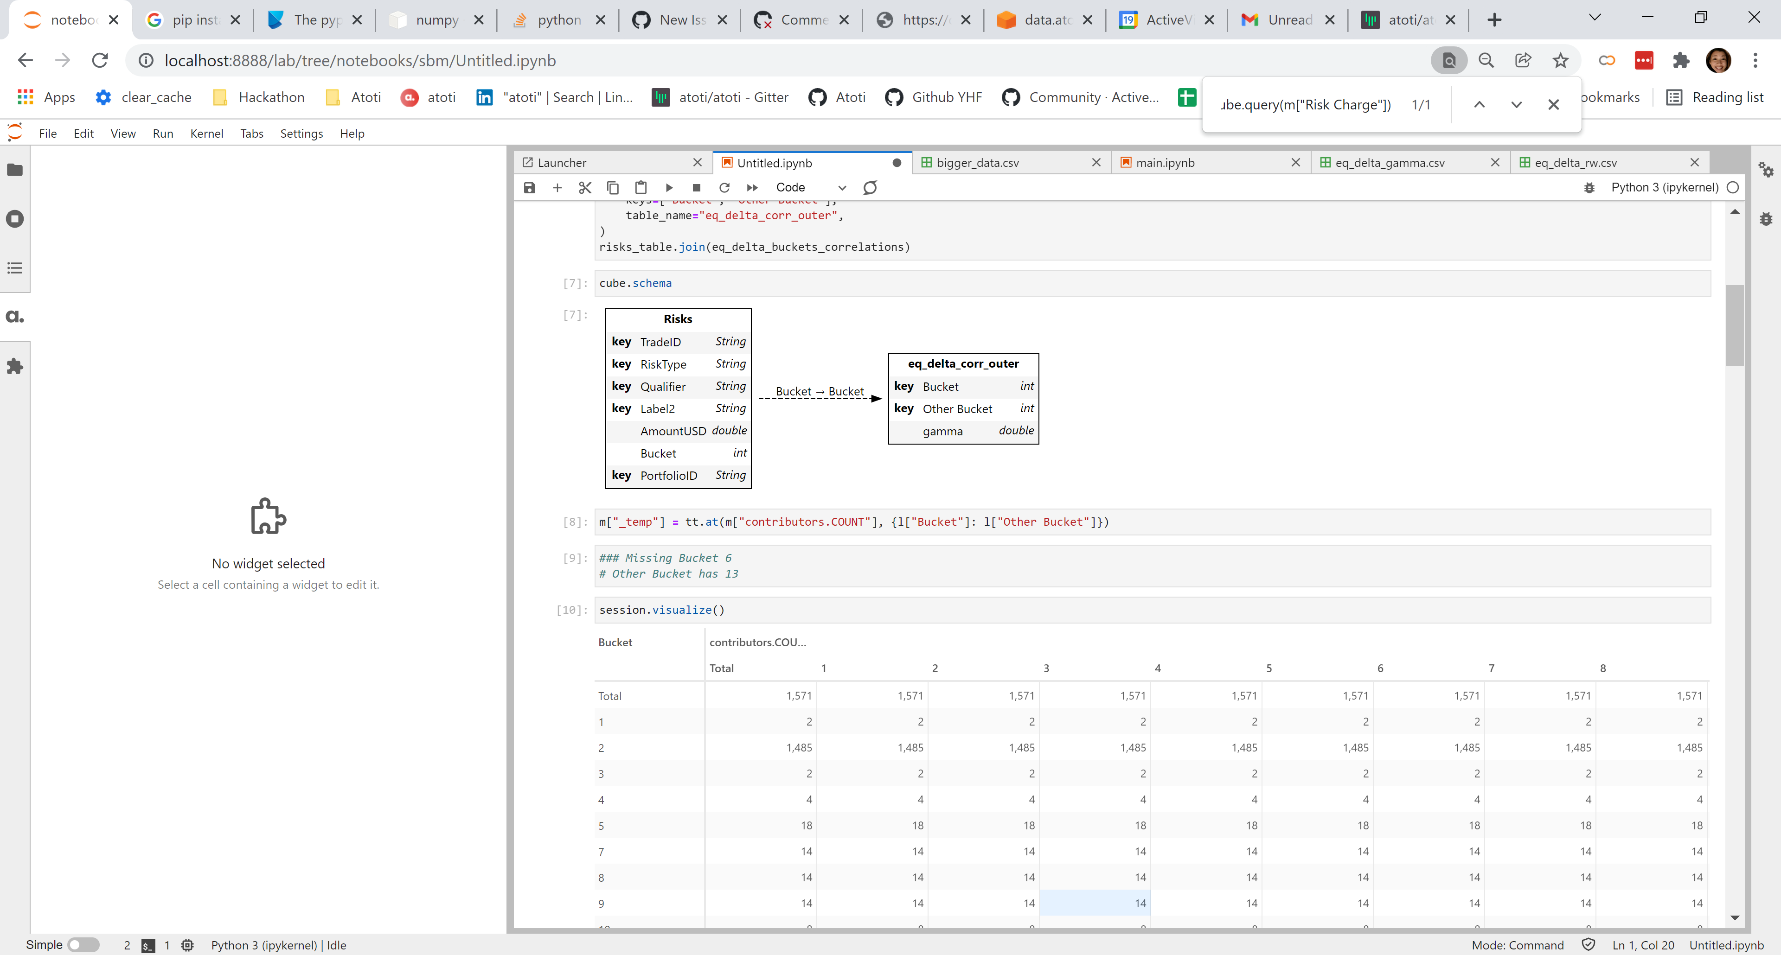Image resolution: width=1781 pixels, height=955 pixels.
Task: Open the table of contents sidebar
Action: tap(15, 268)
